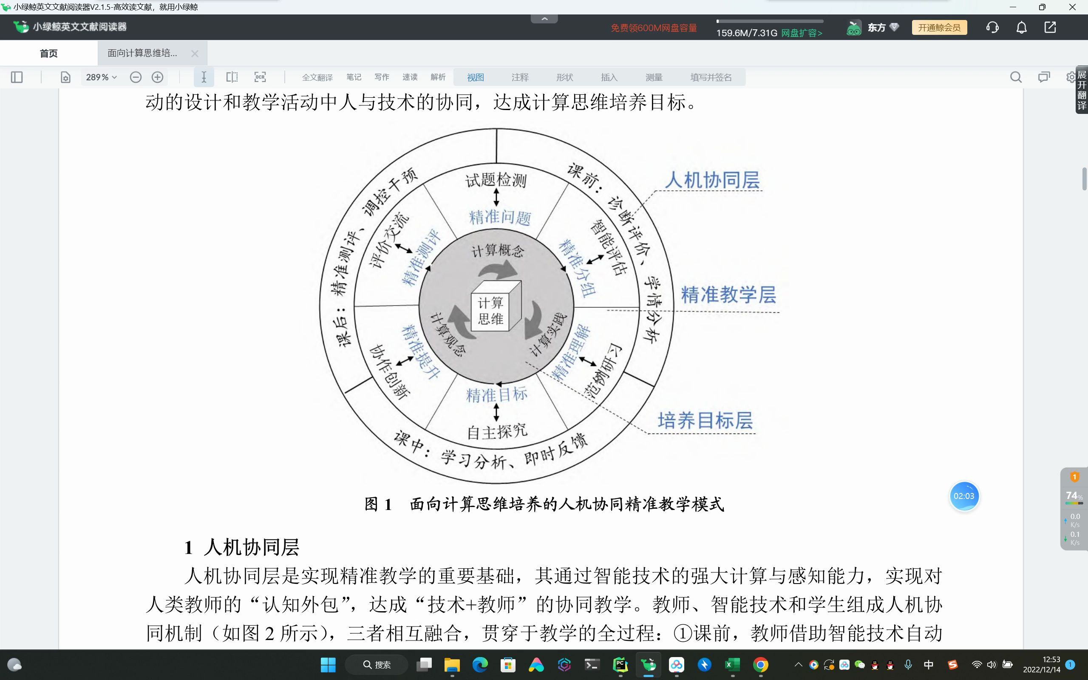This screenshot has height=680, width=1088.
Task: Activate the OCR recognition tool
Action: click(260, 77)
